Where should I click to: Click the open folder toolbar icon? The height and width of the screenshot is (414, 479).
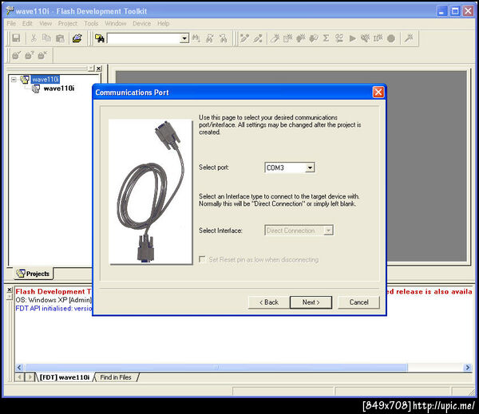(77, 38)
